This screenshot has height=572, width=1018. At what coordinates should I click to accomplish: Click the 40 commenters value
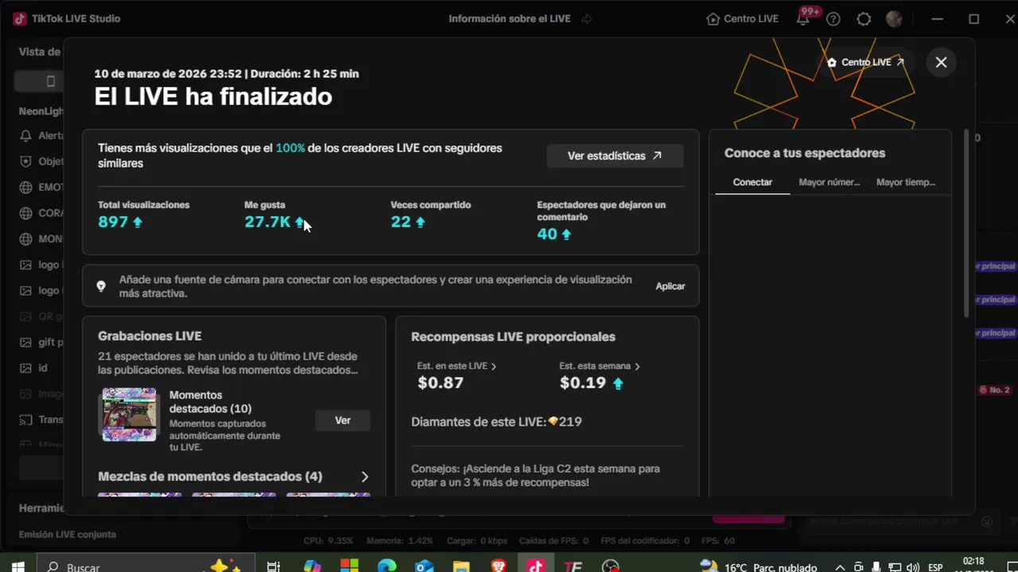(x=546, y=234)
